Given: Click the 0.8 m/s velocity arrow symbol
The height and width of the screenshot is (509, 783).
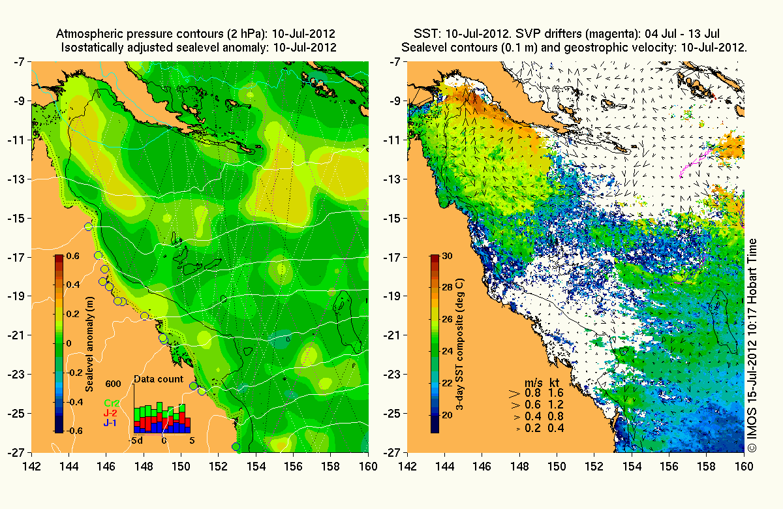Looking at the screenshot, I should tap(514, 393).
